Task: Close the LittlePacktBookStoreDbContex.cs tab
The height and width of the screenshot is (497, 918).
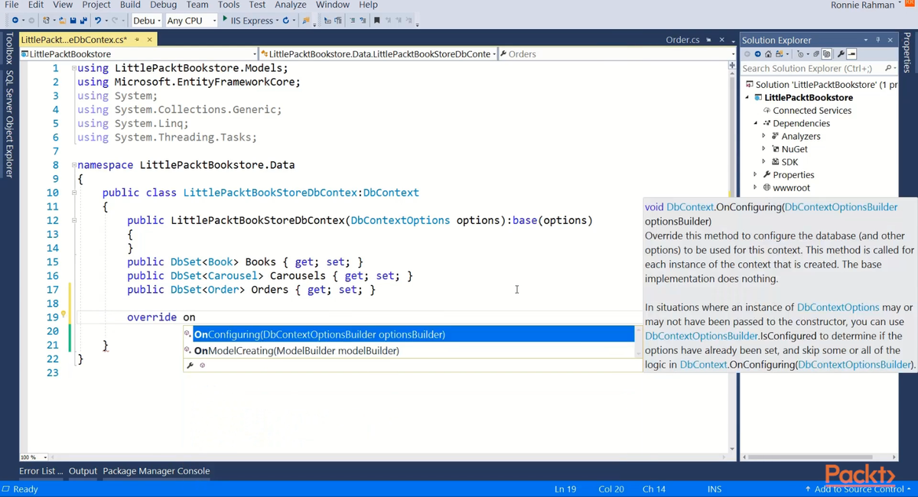Action: pyautogui.click(x=150, y=40)
